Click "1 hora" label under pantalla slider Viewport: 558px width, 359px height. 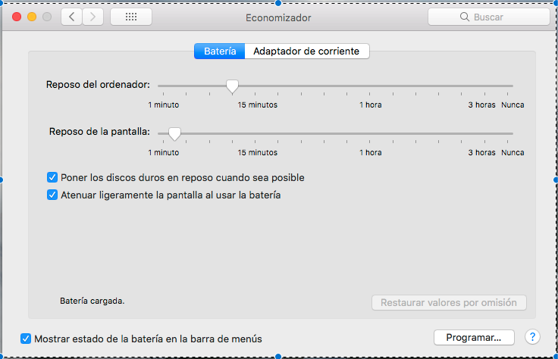click(x=370, y=152)
